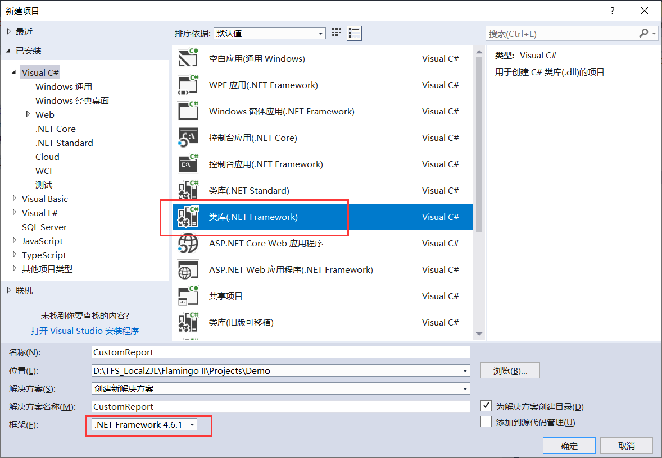This screenshot has width=662, height=458.
Task: Enable add to source control checkbox
Action: (x=487, y=422)
